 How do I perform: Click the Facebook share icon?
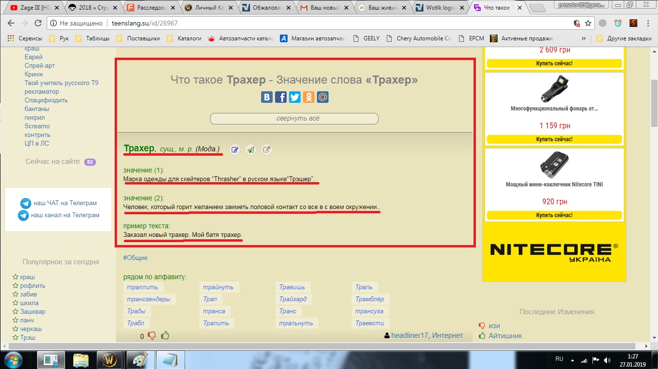(281, 97)
